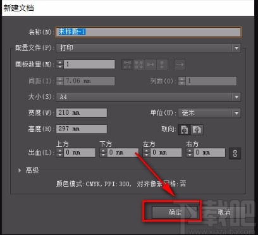Click the 右方 right bleed value field
This screenshot has width=258, height=235.
(x=209, y=153)
